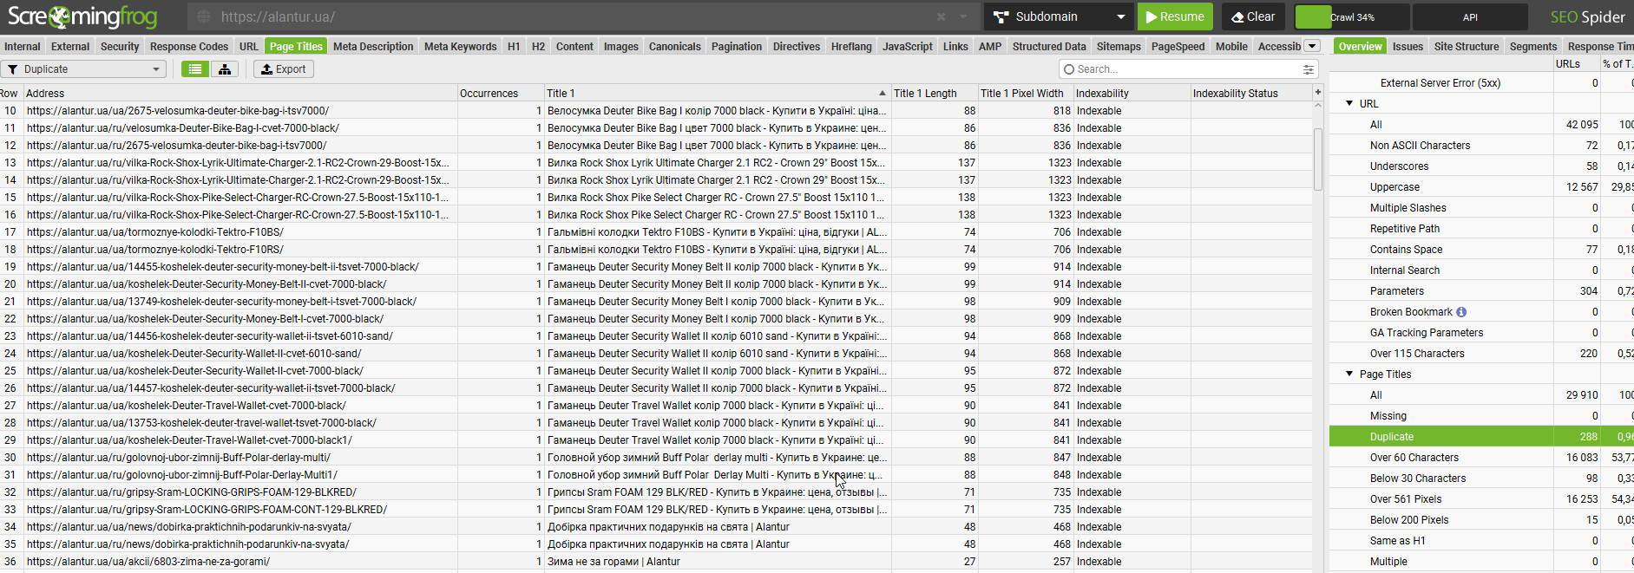This screenshot has height=573, width=1634.
Task: Open the Response Codes tab
Action: click(x=189, y=47)
